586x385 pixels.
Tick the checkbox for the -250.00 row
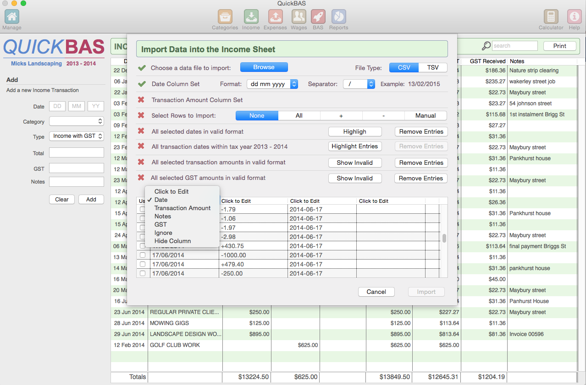click(143, 273)
